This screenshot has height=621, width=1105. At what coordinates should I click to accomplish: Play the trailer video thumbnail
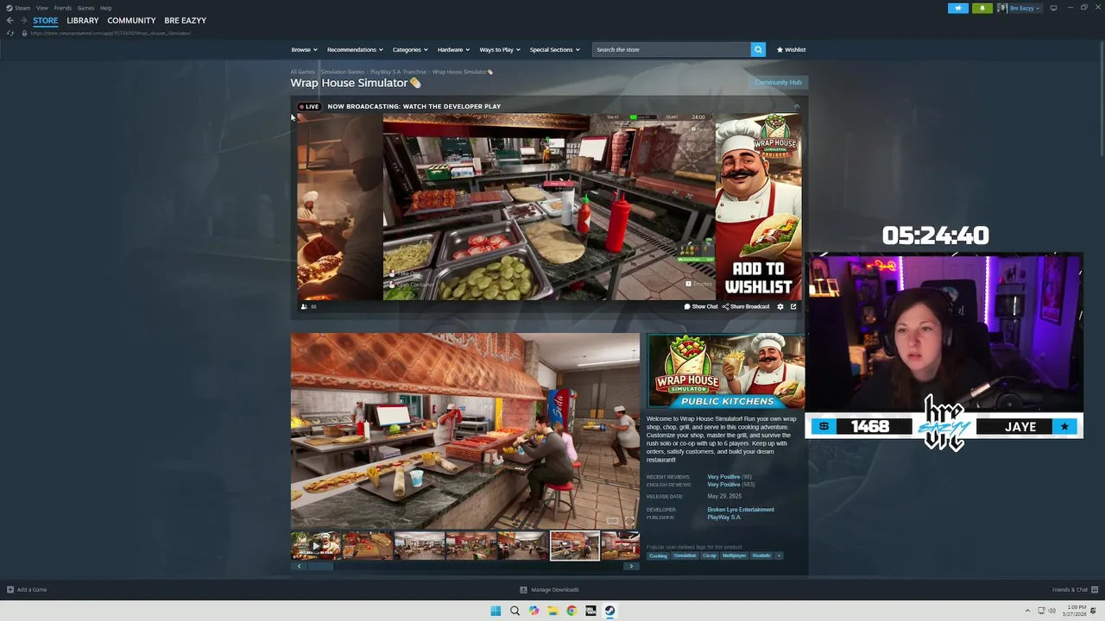pyautogui.click(x=316, y=545)
